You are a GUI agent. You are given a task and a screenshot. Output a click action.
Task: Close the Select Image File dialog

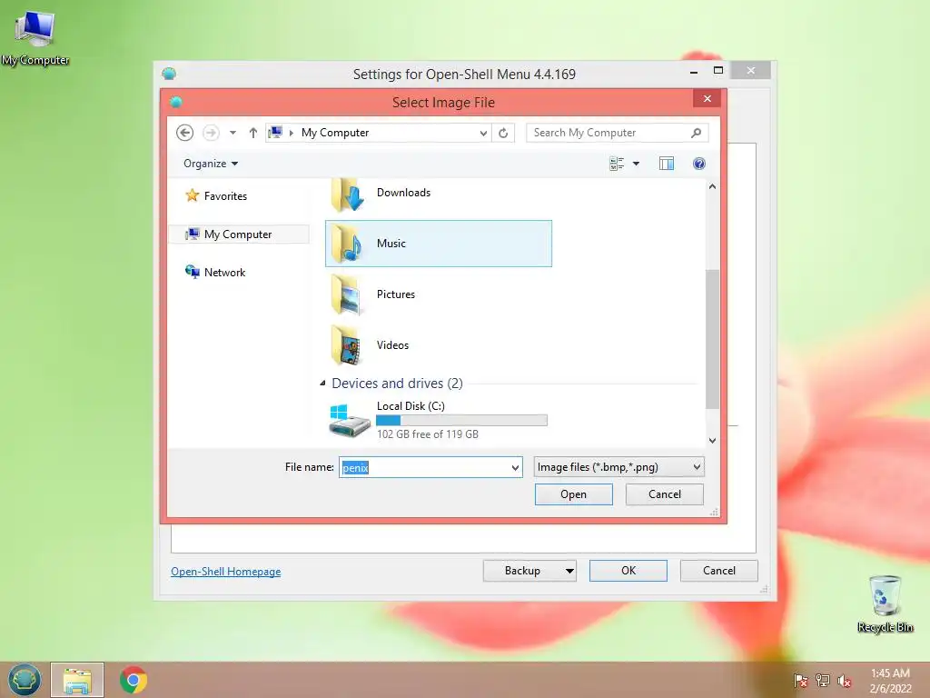(x=707, y=98)
